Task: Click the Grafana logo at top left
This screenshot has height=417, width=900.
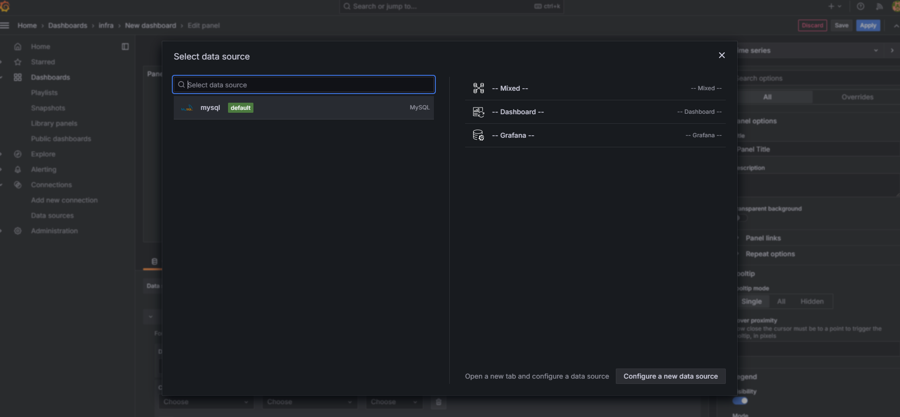Action: click(5, 6)
